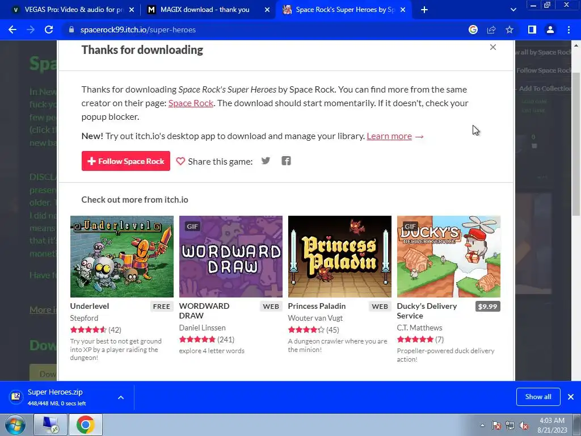Toggle the browser side panel

pyautogui.click(x=532, y=30)
